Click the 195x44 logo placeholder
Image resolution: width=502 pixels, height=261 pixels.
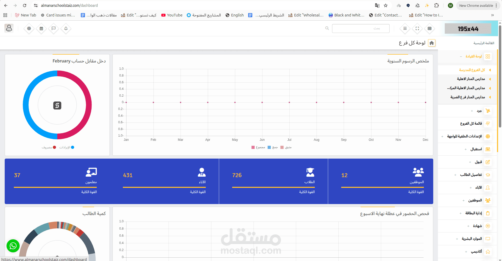[x=468, y=29]
